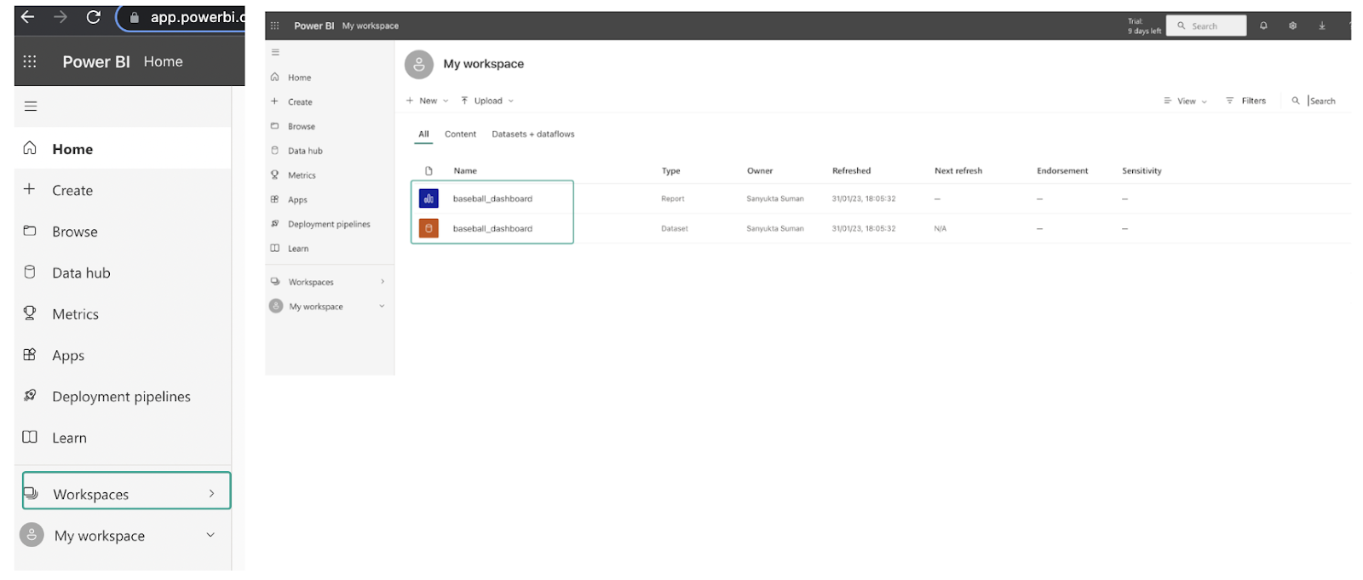
Task: Collapse the enlarged navigation pane with its hamburger icon
Action: 31,106
